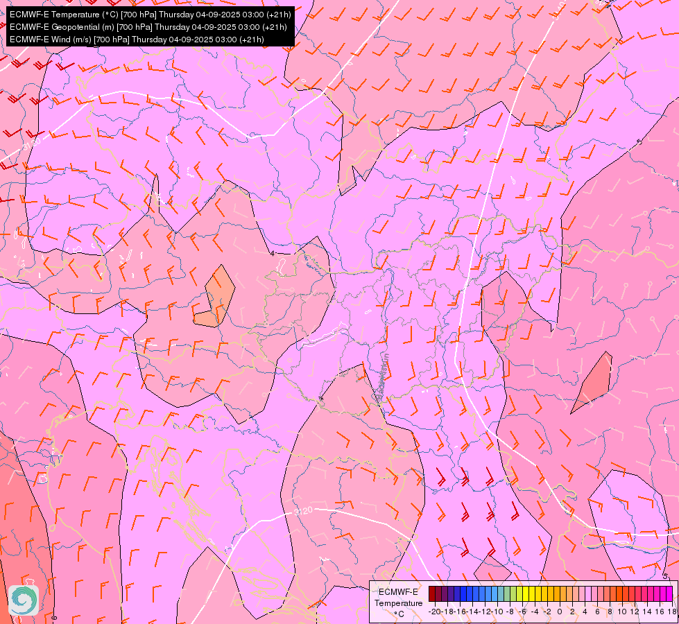Click the '14' legend scale value
The height and width of the screenshot is (624, 679).
click(647, 612)
